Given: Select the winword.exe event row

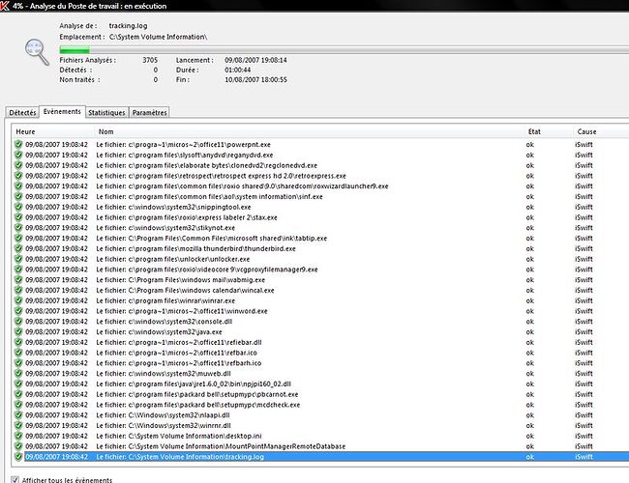Looking at the screenshot, I should pos(194,313).
